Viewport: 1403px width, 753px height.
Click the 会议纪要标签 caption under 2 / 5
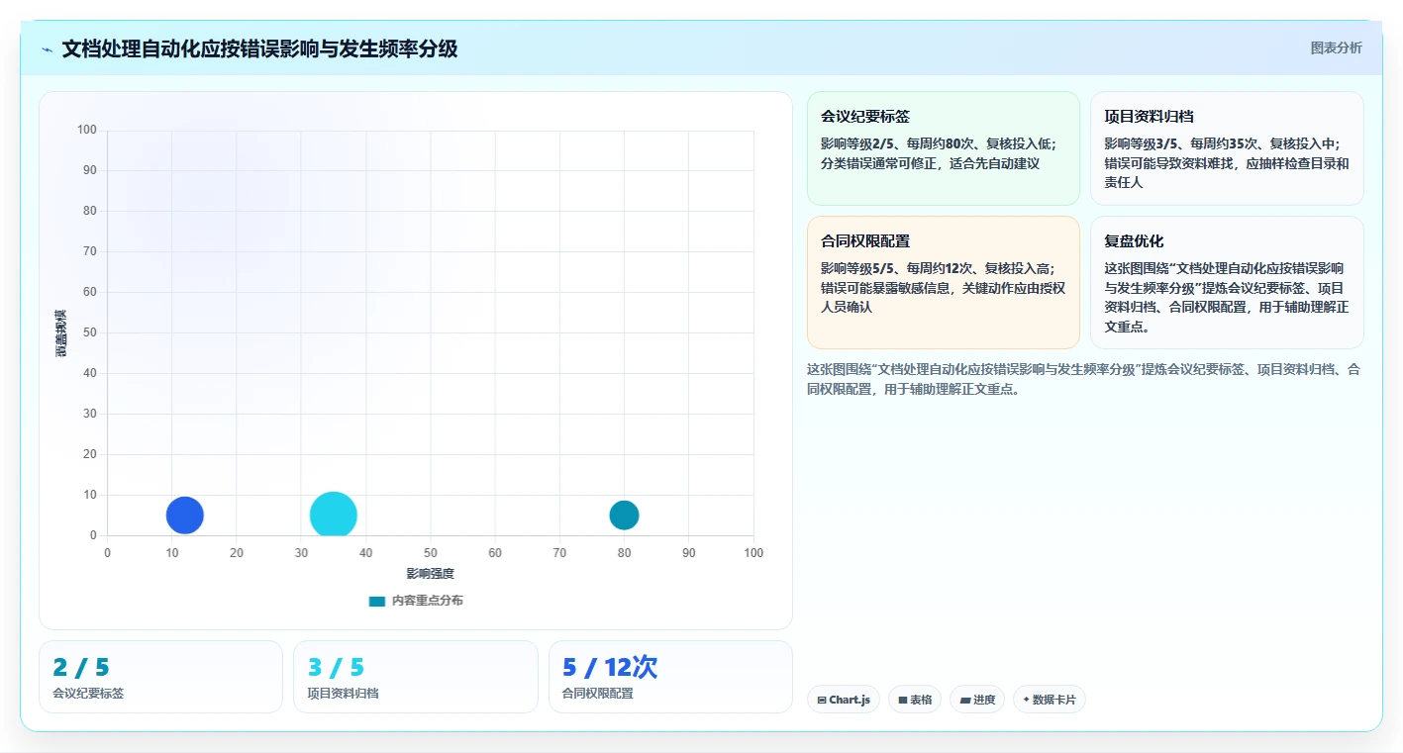coord(88,693)
